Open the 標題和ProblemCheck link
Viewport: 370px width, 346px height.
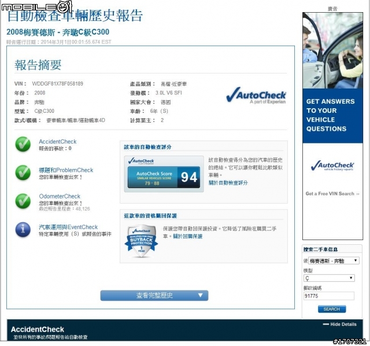coord(66,170)
